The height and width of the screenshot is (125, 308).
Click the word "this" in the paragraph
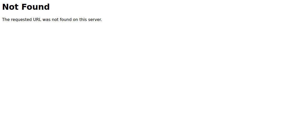83,20
